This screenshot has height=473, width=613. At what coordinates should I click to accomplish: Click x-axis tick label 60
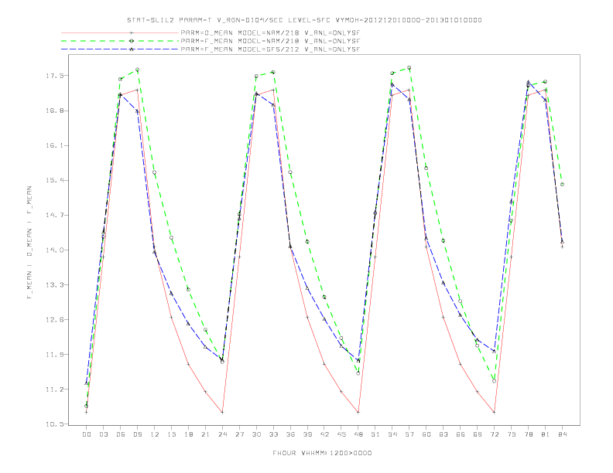point(426,434)
